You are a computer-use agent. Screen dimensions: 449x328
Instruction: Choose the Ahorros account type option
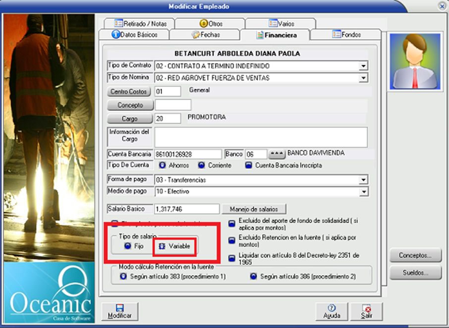[162, 166]
